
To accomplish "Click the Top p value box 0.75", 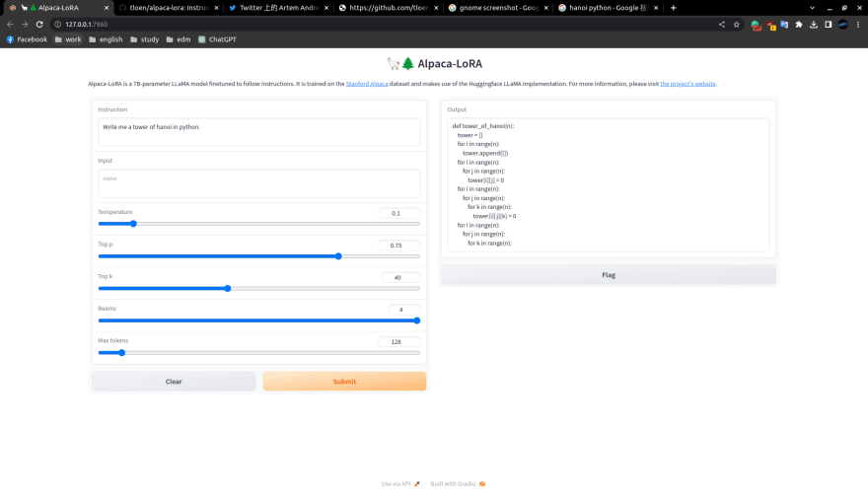I will point(399,246).
